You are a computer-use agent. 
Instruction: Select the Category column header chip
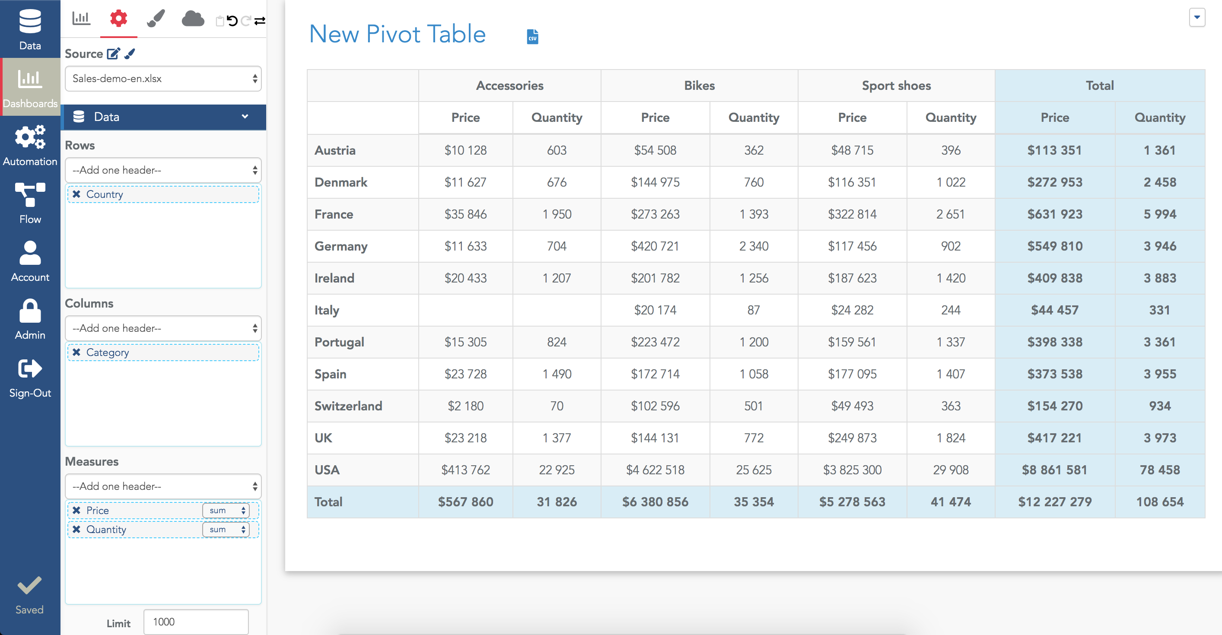(163, 352)
